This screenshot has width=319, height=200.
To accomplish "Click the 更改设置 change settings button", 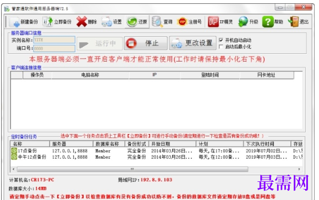I will [x=193, y=43].
